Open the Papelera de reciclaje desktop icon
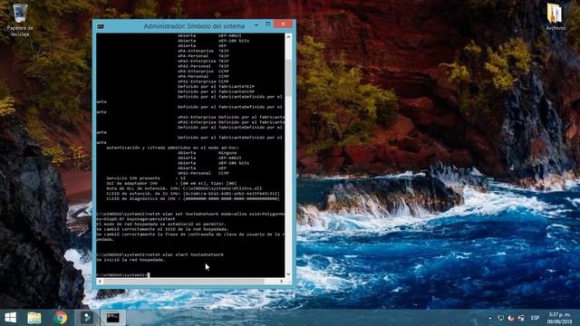580x326 pixels. point(20,20)
